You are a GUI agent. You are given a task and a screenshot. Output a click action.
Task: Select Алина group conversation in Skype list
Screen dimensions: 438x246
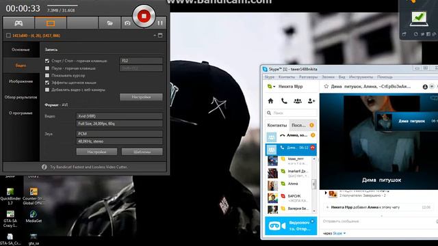291,137
